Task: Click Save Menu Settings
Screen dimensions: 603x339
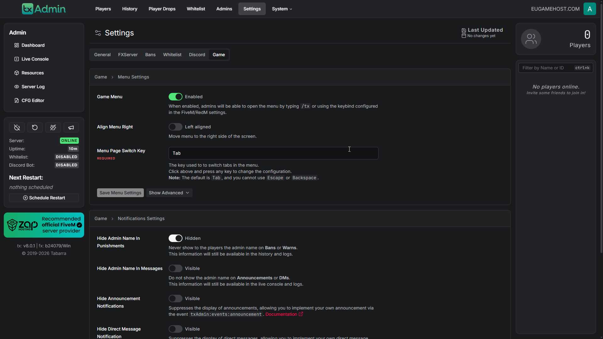Action: click(x=120, y=193)
